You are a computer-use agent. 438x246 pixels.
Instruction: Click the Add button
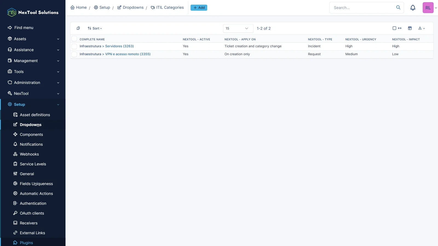tap(199, 8)
